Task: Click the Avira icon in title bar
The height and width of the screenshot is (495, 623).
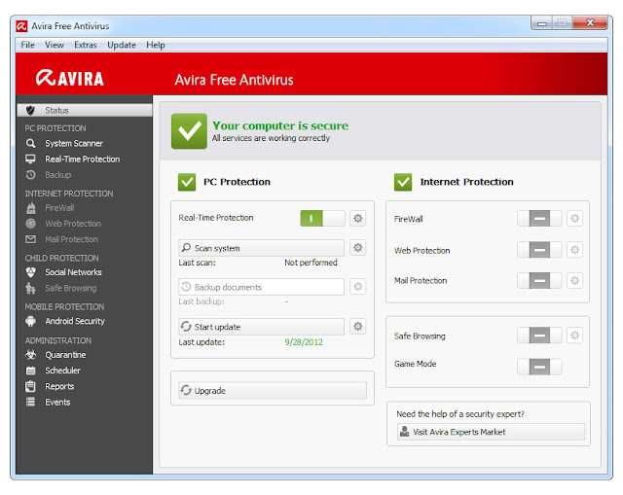Action: [x=21, y=26]
